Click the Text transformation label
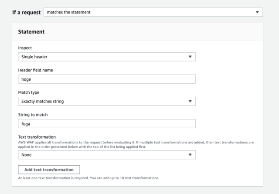 tap(37, 137)
